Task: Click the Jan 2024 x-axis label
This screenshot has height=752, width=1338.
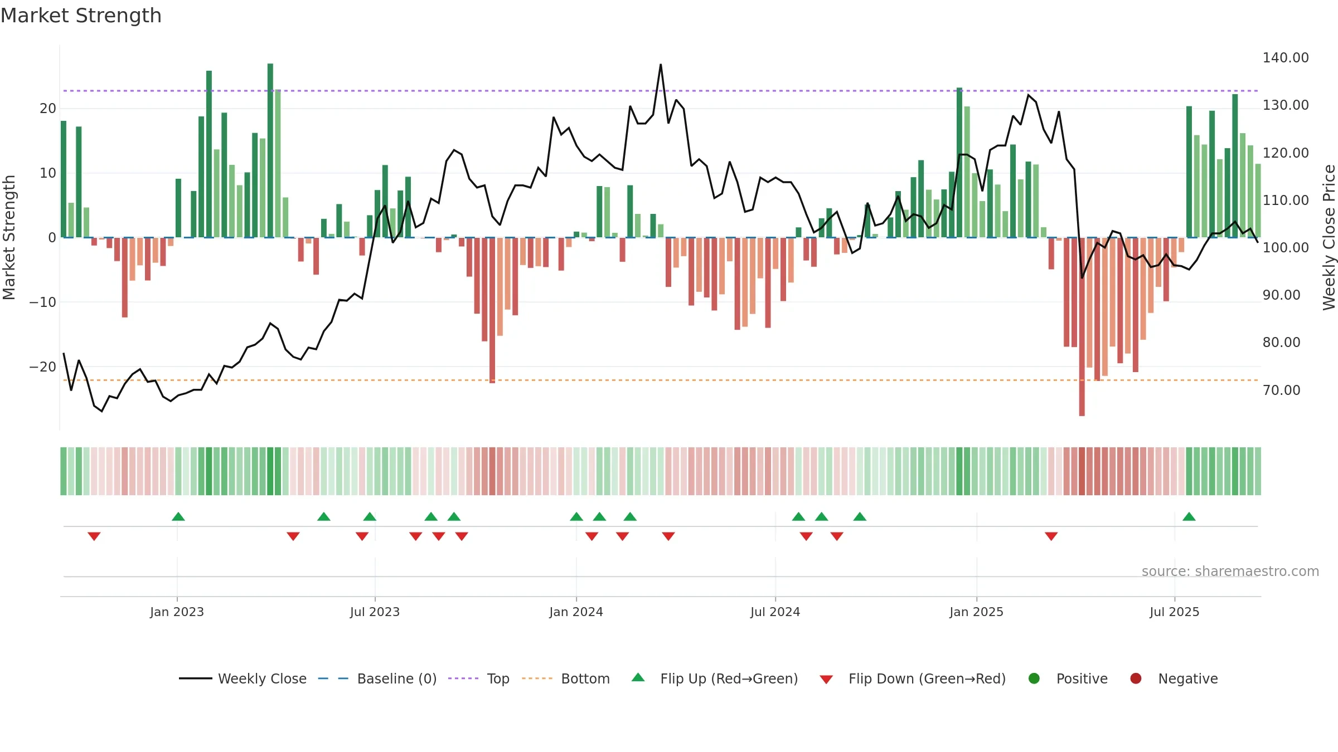Action: pos(576,612)
